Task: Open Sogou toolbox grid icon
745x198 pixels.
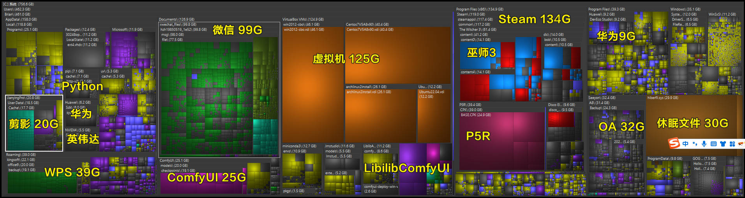Action: pos(732,144)
